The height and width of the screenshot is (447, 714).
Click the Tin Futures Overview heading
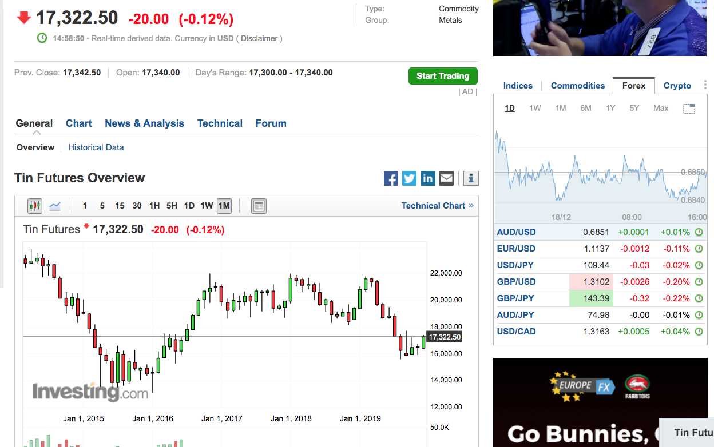pyautogui.click(x=80, y=178)
